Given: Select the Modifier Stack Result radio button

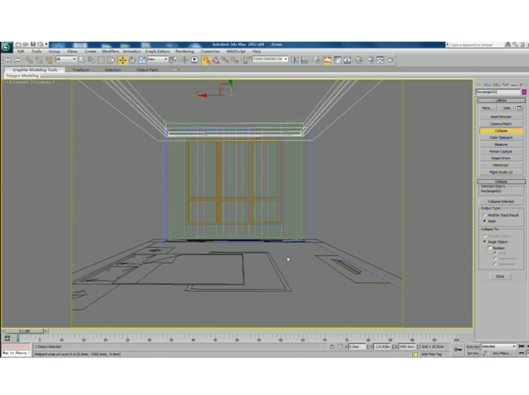Looking at the screenshot, I should coord(485,215).
